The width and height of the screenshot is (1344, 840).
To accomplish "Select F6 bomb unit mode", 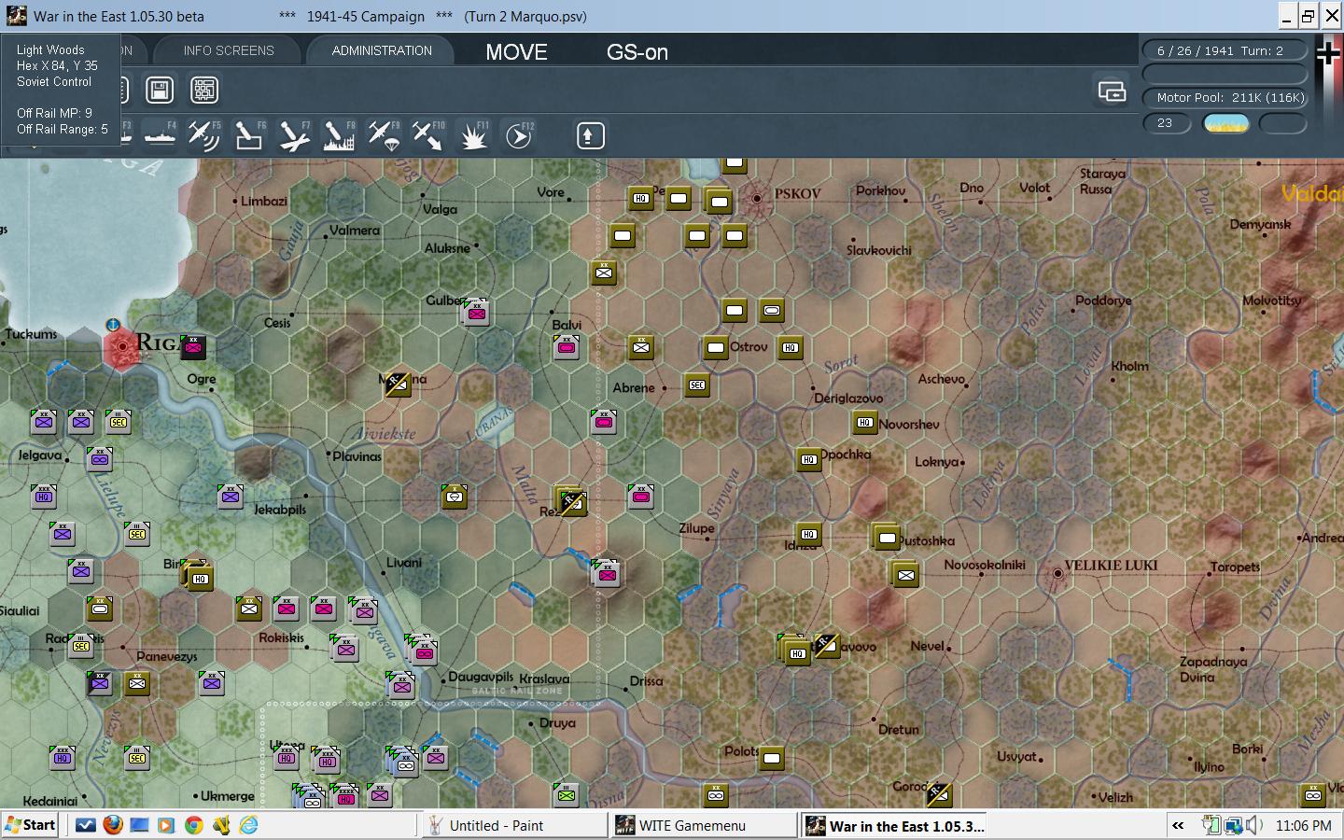I will [x=248, y=136].
